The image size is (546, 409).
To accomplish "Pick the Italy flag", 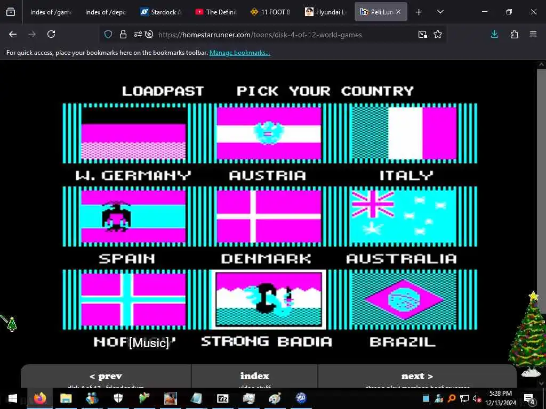I will (x=404, y=133).
